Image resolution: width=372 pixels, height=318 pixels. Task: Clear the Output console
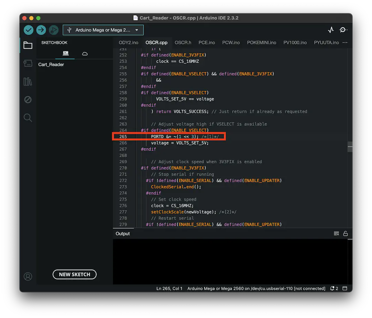[336, 233]
